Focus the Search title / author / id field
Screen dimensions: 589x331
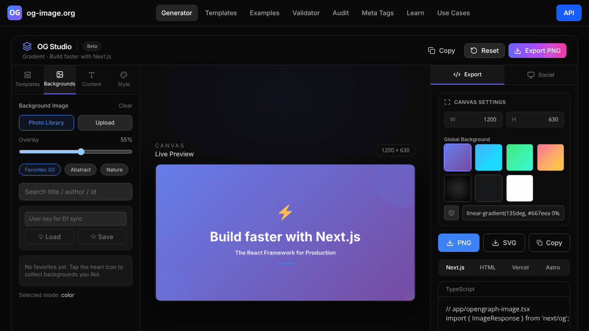click(75, 192)
